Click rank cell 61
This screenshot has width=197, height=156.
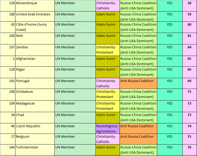(190, 38)
